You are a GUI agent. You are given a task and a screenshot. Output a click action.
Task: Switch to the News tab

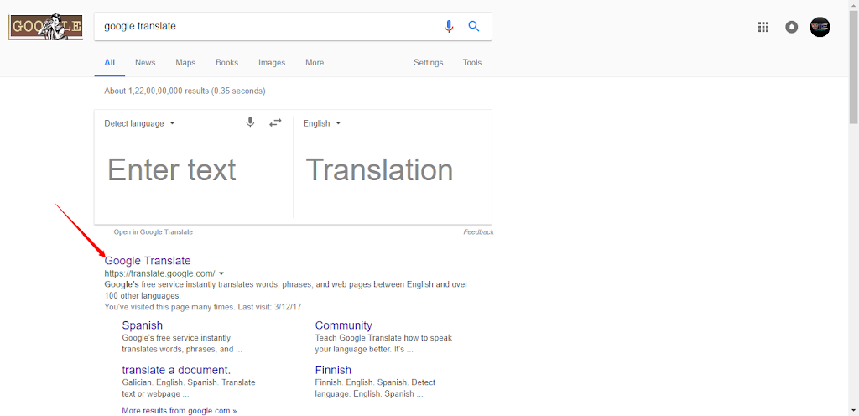(x=145, y=63)
